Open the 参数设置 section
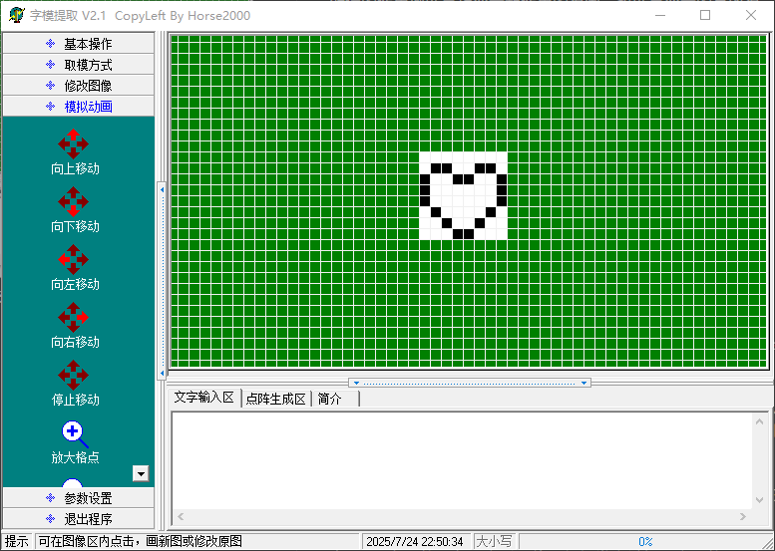This screenshot has width=775, height=551. [79, 497]
